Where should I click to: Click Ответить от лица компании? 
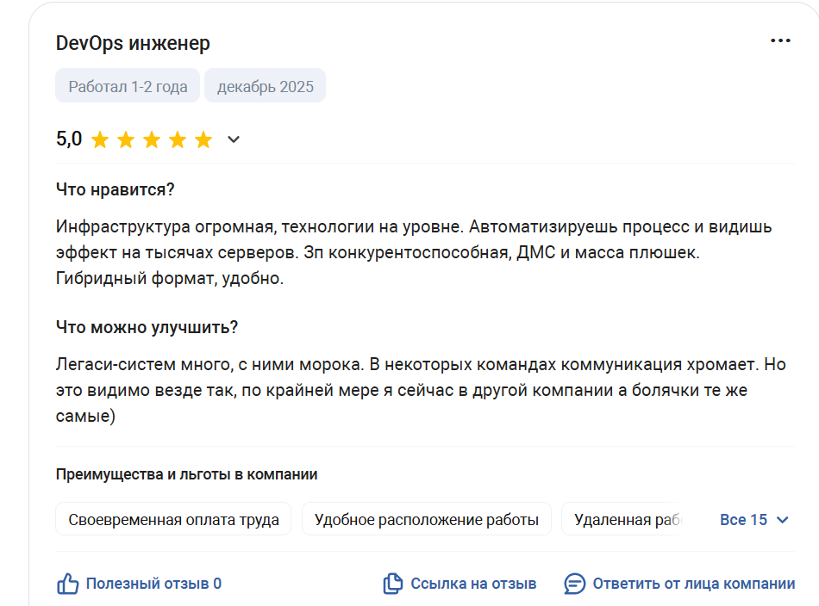coord(693,584)
